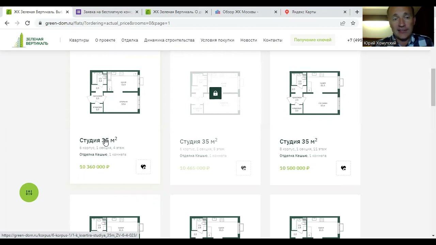436x245 pixels.
Task: Open floor plan of the 10 360 000 ₽ studio
Action: [115, 92]
